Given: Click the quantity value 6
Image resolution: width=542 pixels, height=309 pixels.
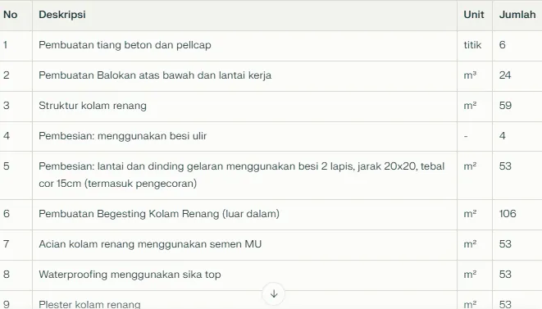Looking at the screenshot, I should [x=503, y=45].
